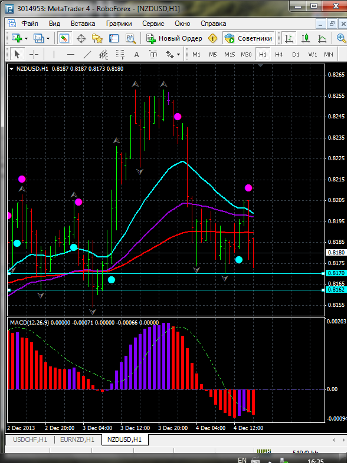Screen dimensions: 354x463
Task: Choose the trendline drawing tool
Action: coord(87,54)
